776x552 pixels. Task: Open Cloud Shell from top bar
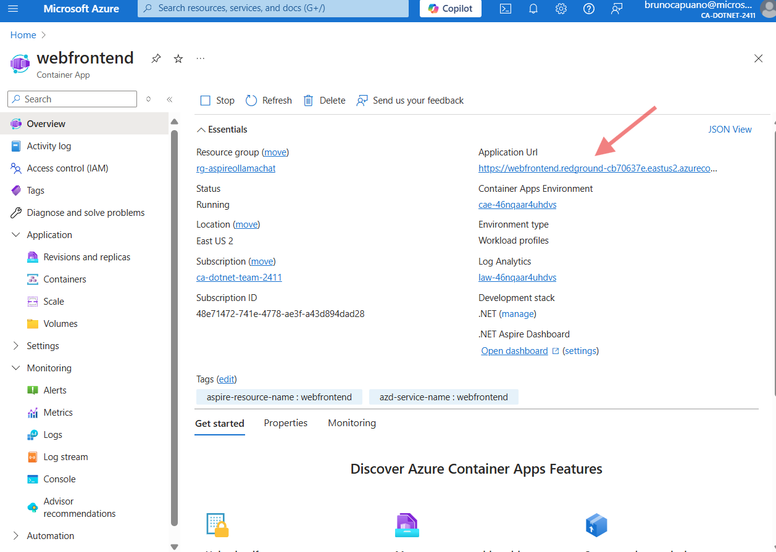pos(505,9)
